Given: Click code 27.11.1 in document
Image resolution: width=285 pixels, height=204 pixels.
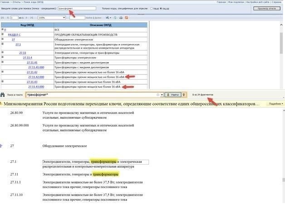Looking at the screenshot, I should [x=15, y=182].
